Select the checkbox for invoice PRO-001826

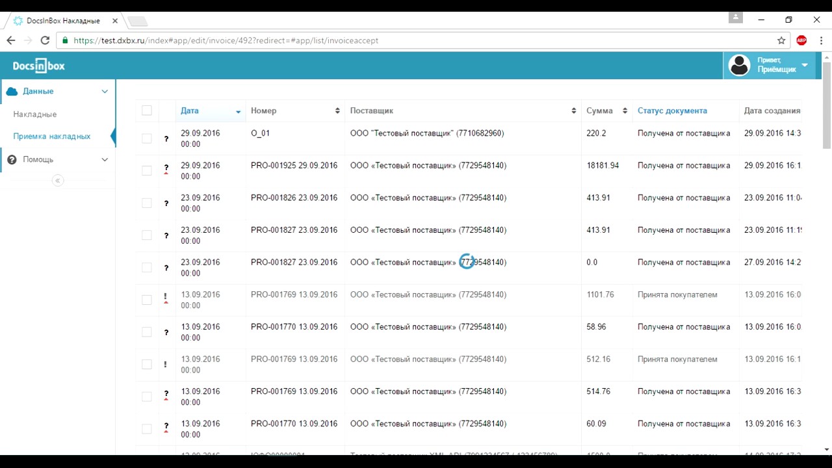point(147,203)
